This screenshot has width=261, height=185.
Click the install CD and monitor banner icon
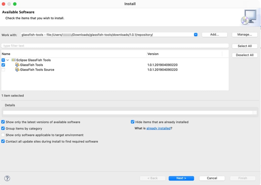tap(248, 17)
